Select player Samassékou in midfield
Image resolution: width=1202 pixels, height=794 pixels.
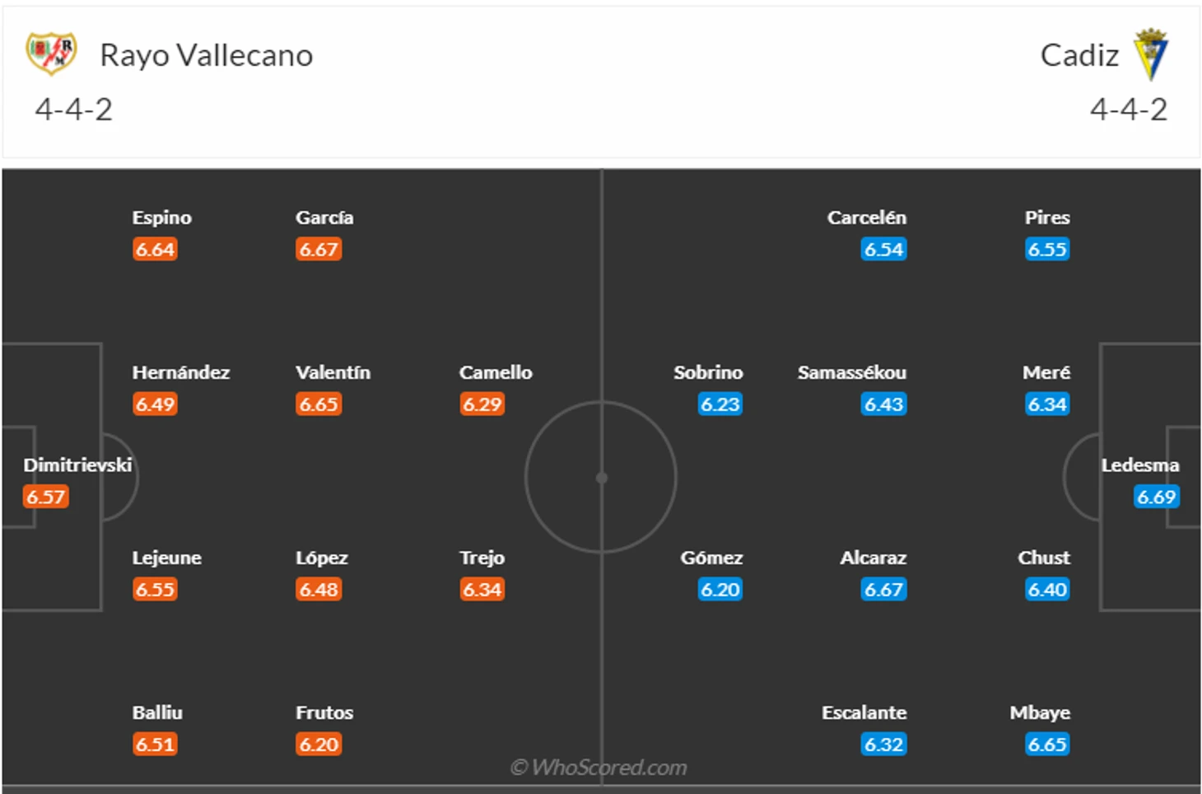tap(851, 372)
